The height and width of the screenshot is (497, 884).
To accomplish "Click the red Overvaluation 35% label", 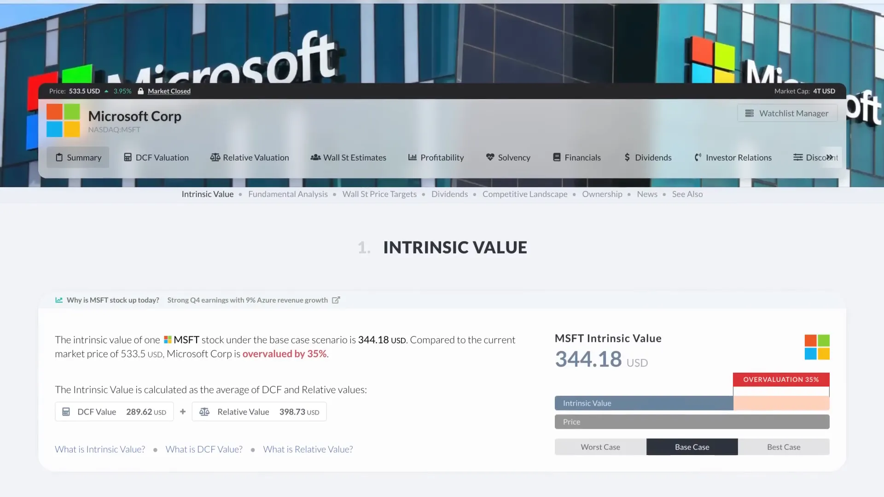I will point(781,380).
